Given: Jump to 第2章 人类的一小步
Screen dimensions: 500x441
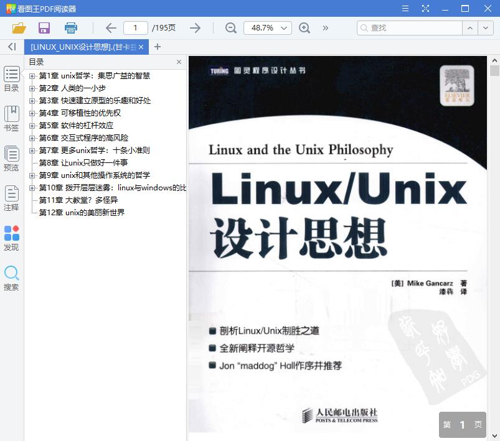Looking at the screenshot, I should tap(72, 88).
